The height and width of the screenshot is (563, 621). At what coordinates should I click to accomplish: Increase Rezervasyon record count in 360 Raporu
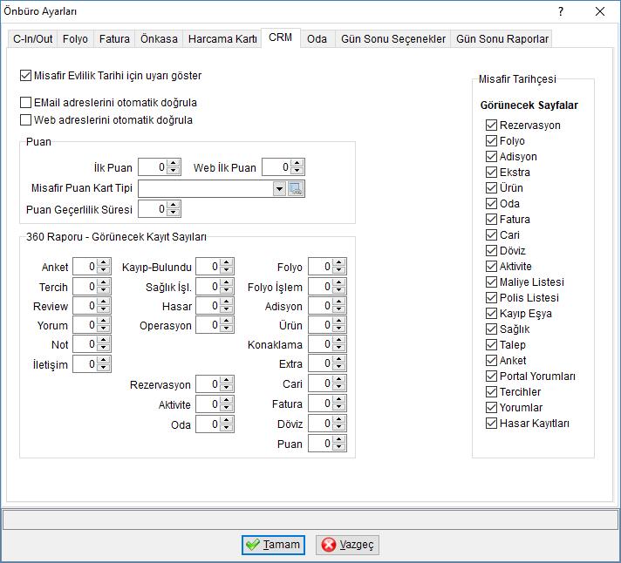click(x=226, y=380)
